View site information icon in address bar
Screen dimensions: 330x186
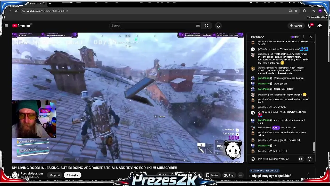coord(23,11)
